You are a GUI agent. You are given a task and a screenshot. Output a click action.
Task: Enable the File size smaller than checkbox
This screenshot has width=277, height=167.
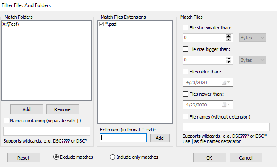186,28
